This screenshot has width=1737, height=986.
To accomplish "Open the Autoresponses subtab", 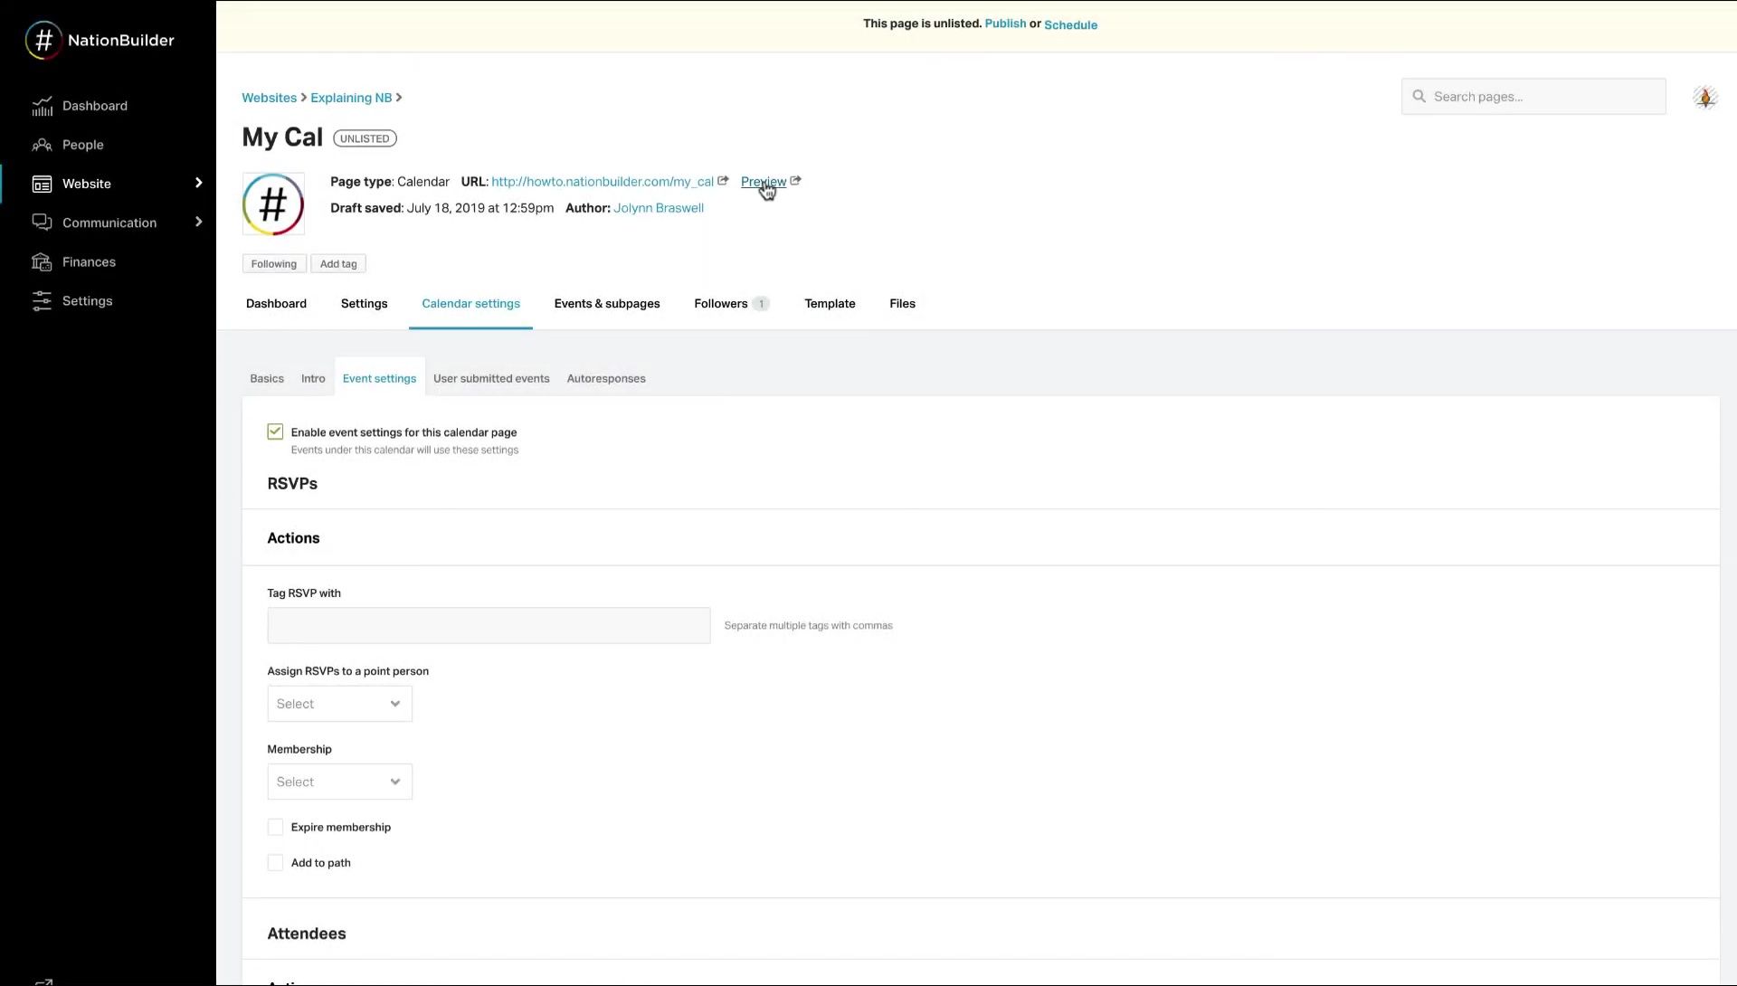I will click(606, 379).
